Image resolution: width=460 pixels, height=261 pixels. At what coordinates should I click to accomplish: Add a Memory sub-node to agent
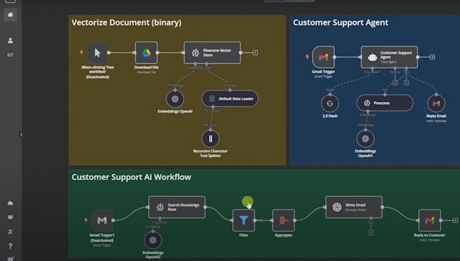395,83
